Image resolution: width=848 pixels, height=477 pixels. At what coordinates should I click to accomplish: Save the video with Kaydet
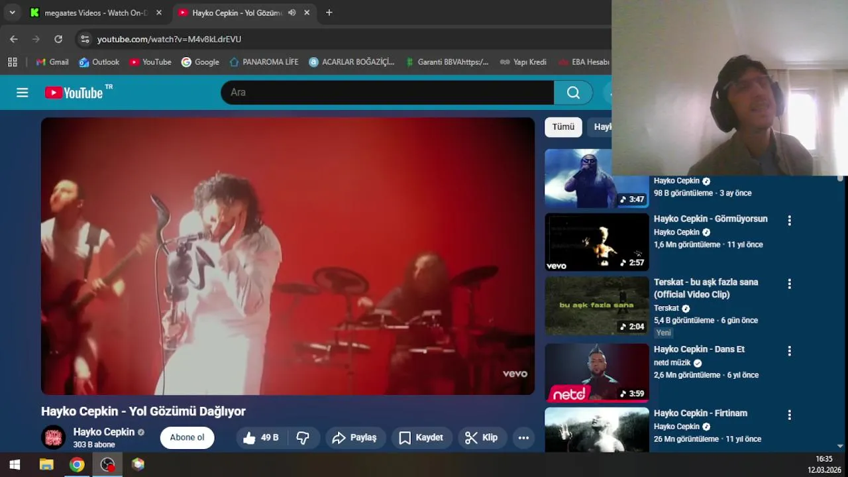tap(421, 437)
